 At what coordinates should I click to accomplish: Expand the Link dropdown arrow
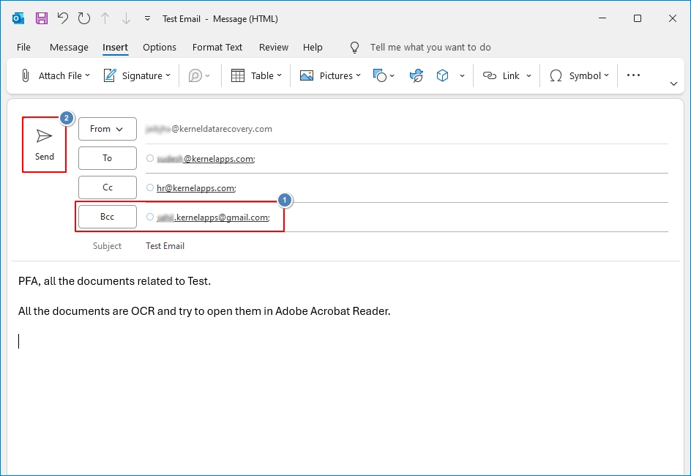click(x=528, y=76)
